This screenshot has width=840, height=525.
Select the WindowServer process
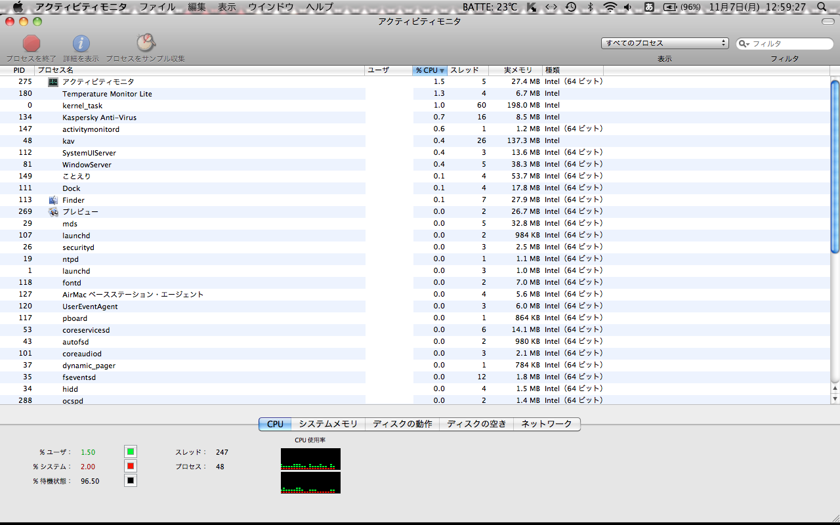point(415,165)
